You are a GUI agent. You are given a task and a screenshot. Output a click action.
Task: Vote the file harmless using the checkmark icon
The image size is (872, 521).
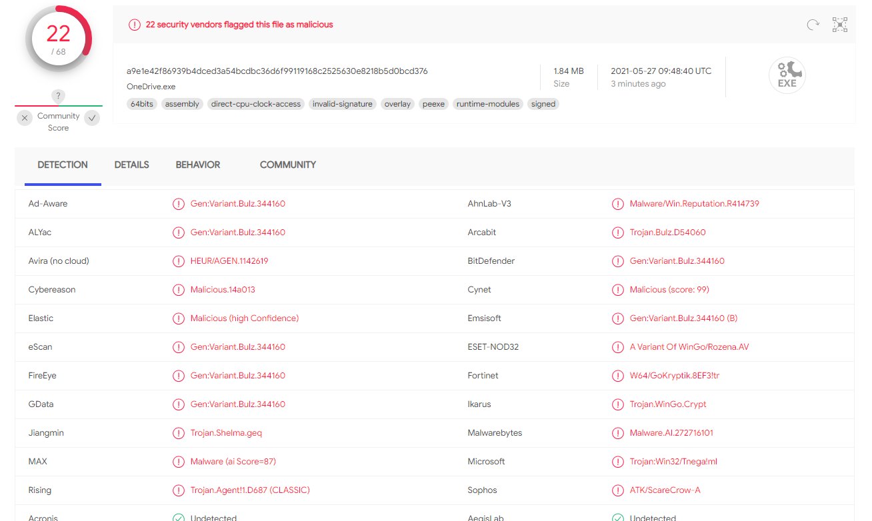coord(92,117)
